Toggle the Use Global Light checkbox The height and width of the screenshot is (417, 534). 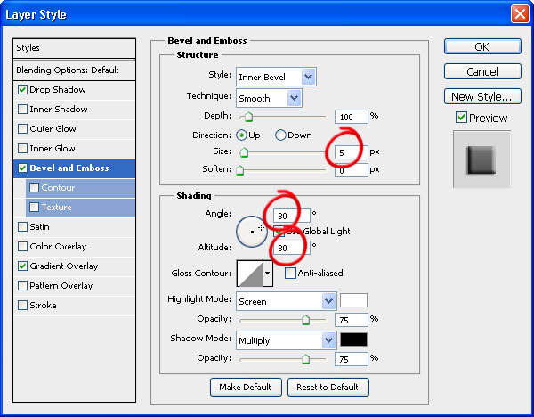tap(279, 232)
